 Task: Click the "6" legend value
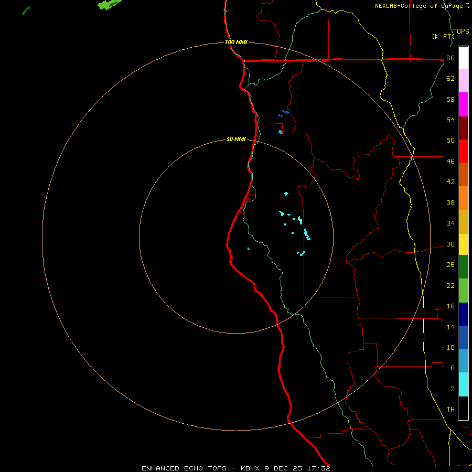(x=453, y=368)
